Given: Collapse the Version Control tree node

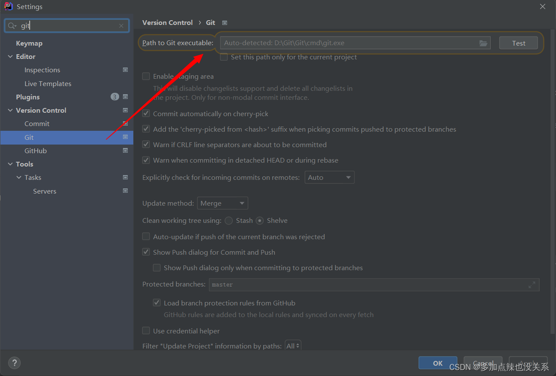Looking at the screenshot, I should pyautogui.click(x=10, y=110).
